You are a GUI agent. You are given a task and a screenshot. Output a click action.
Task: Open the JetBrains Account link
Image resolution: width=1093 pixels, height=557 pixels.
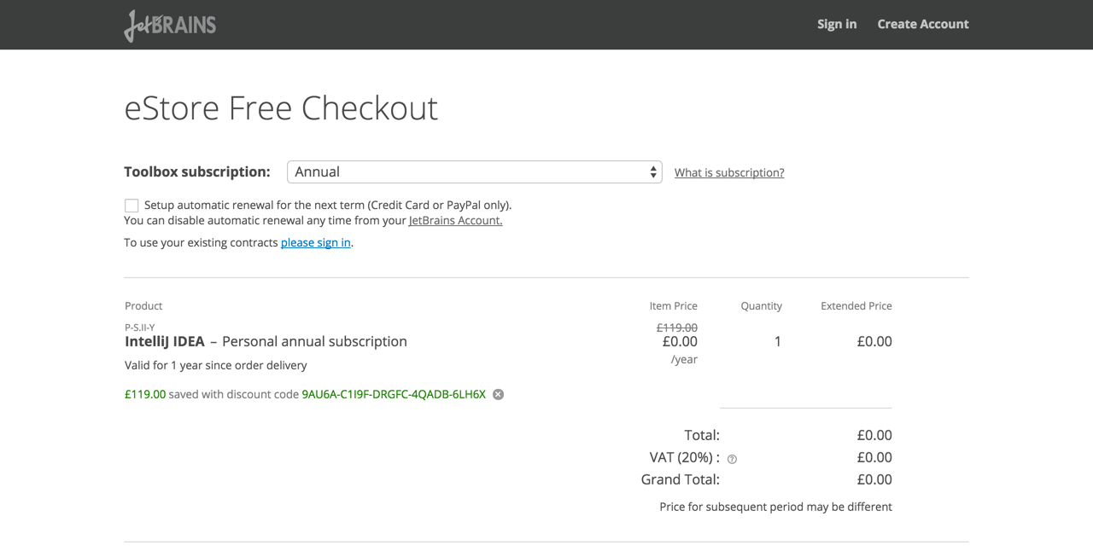455,220
